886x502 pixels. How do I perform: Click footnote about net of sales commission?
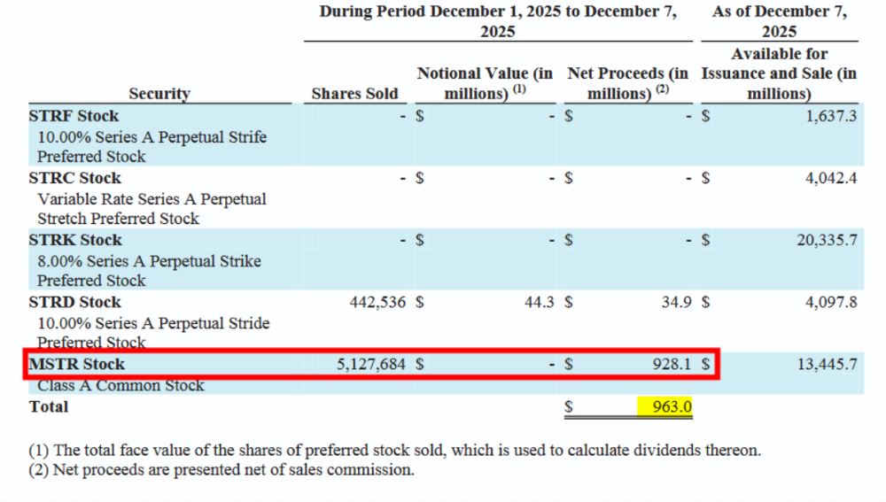tap(221, 470)
